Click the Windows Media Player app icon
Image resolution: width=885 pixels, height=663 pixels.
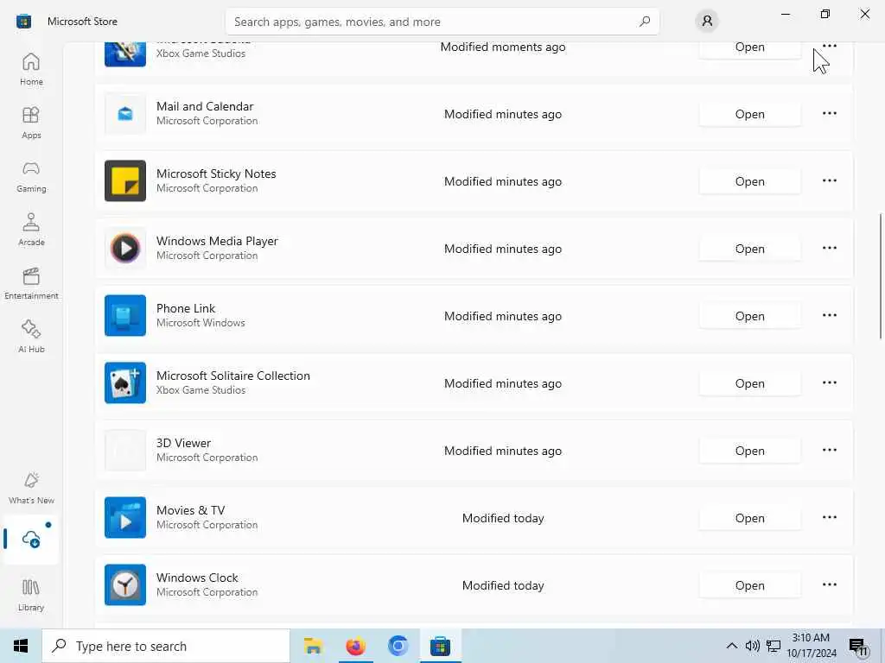(125, 248)
